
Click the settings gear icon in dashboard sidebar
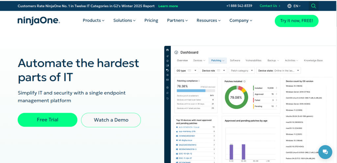[168, 88]
